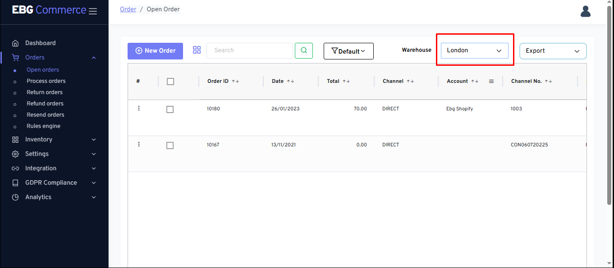Click the New Order button

coord(155,51)
